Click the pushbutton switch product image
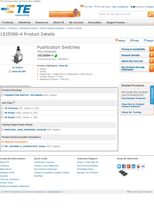The image size is (154, 218). click(17, 55)
